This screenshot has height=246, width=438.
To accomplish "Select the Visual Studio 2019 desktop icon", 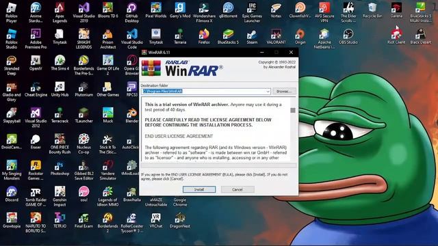I will pyautogui.click(x=83, y=12).
